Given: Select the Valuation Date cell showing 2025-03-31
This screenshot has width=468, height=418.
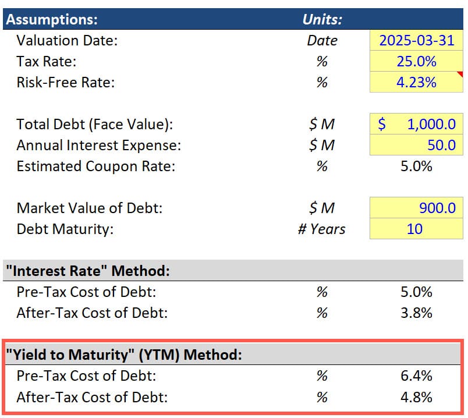Looking at the screenshot, I should tap(416, 40).
